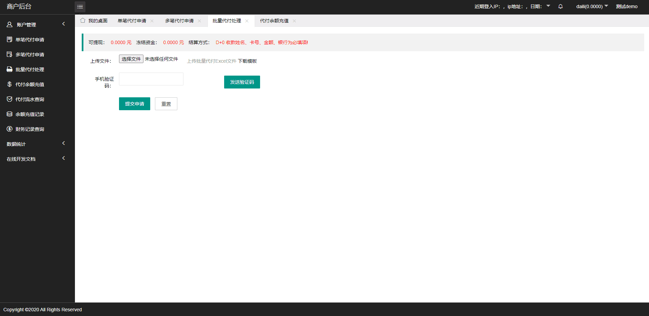Viewport: 649px width, 316px height.
Task: Click the 发送验证码 button
Action: tap(242, 82)
